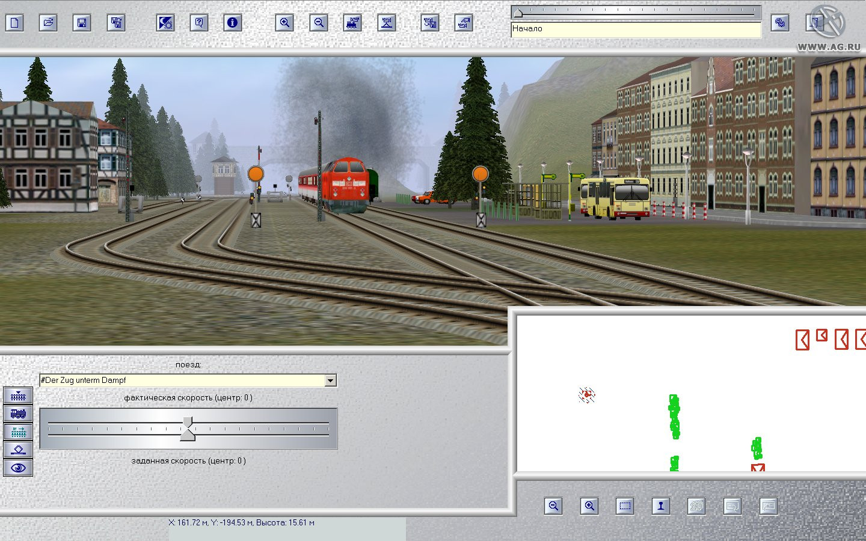Click the "#Der Zug unterm Dampf" combo box
This screenshot has height=541, width=866.
188,381
